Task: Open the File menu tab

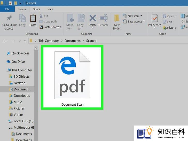Action: 7,9
